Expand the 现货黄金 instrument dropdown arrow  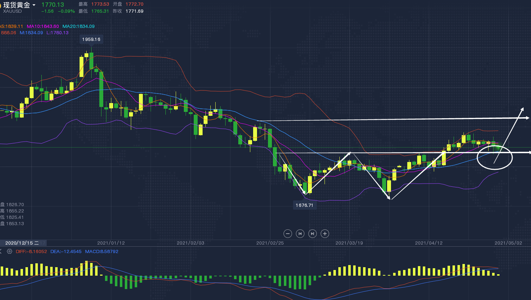[x=34, y=5]
